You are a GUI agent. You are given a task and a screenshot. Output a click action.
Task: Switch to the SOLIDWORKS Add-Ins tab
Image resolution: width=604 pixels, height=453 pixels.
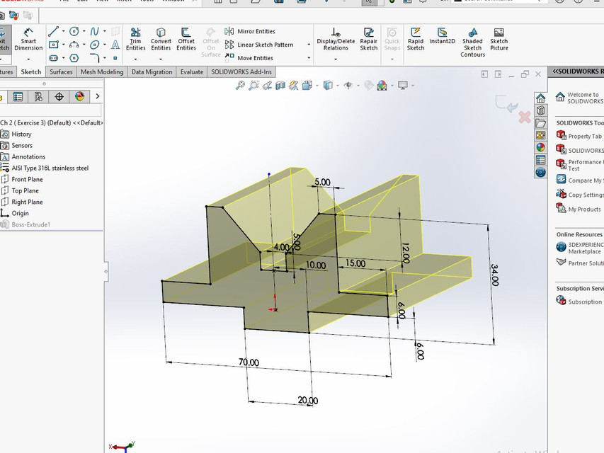(241, 72)
